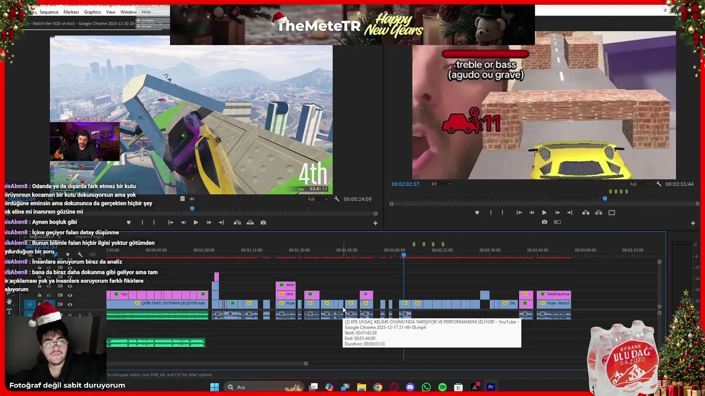This screenshot has height=396, width=705.
Task: Add marker in Source monitor
Action: click(x=129, y=223)
